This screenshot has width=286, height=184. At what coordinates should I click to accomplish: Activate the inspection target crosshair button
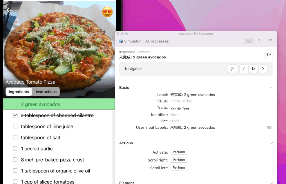[269, 54]
